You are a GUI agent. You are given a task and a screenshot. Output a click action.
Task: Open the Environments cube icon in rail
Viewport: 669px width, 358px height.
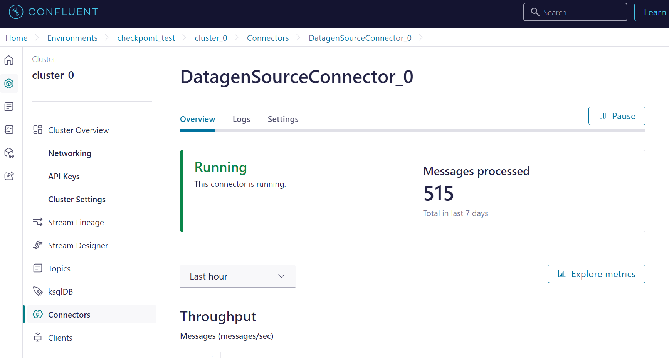[x=9, y=83]
